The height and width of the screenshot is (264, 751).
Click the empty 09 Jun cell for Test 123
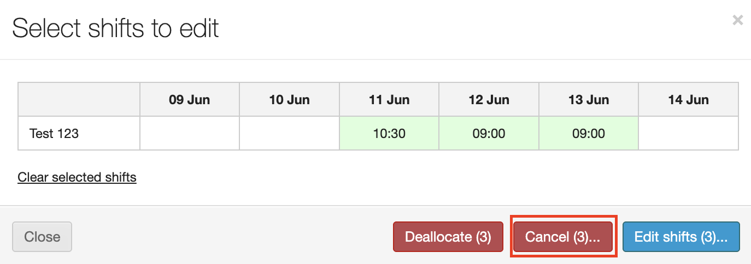coord(189,133)
